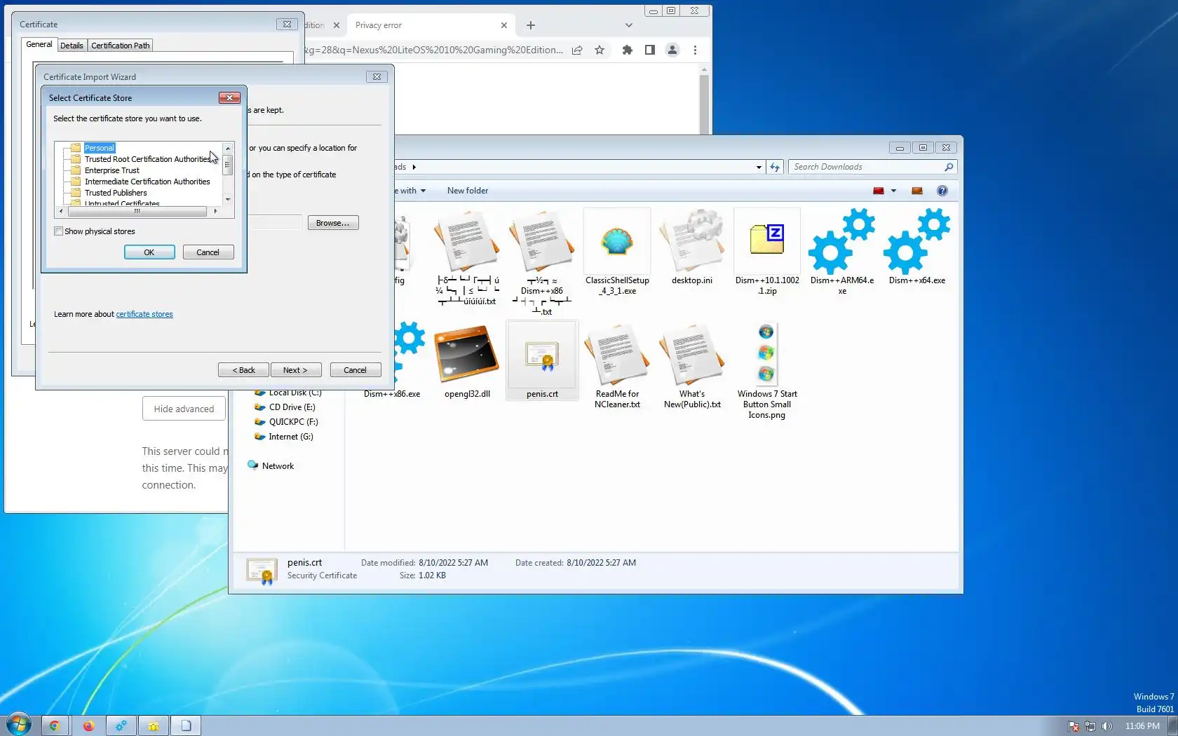The height and width of the screenshot is (736, 1178).
Task: Click New folder in the Explorer toolbar
Action: point(468,191)
